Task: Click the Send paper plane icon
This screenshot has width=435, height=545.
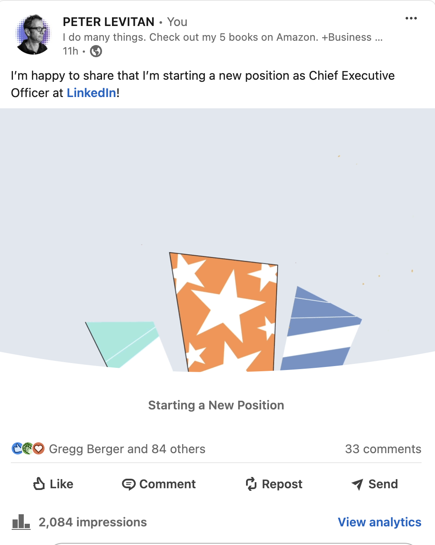Action: click(357, 484)
